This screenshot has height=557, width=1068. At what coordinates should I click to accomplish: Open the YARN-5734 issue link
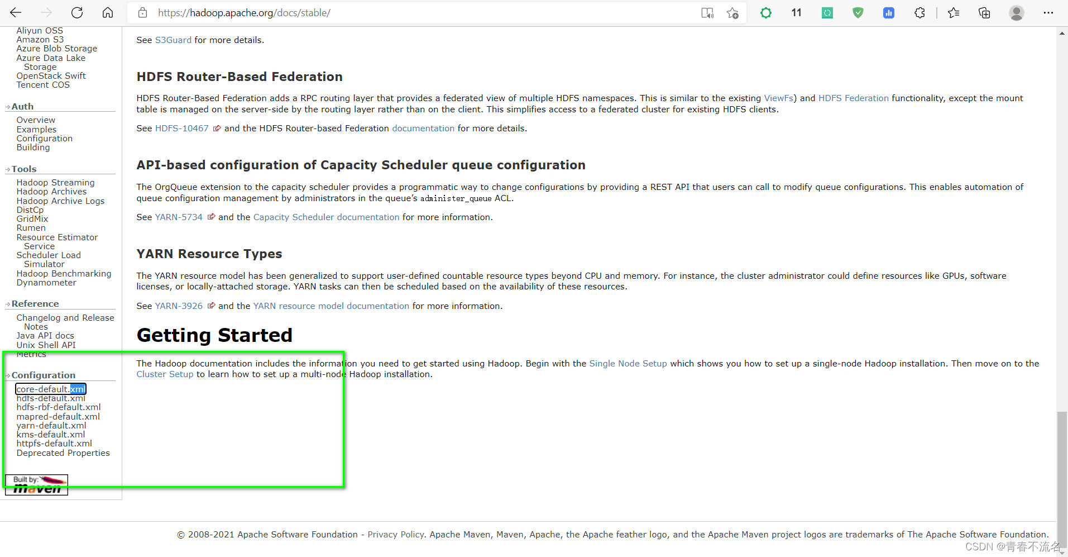click(179, 217)
